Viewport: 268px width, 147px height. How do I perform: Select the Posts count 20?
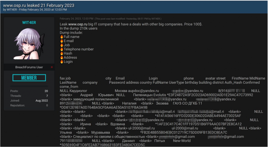[x=46, y=91]
